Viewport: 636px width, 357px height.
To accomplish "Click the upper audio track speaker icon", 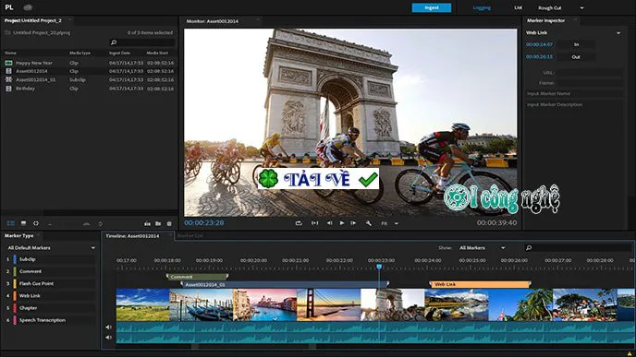I will pyautogui.click(x=109, y=327).
